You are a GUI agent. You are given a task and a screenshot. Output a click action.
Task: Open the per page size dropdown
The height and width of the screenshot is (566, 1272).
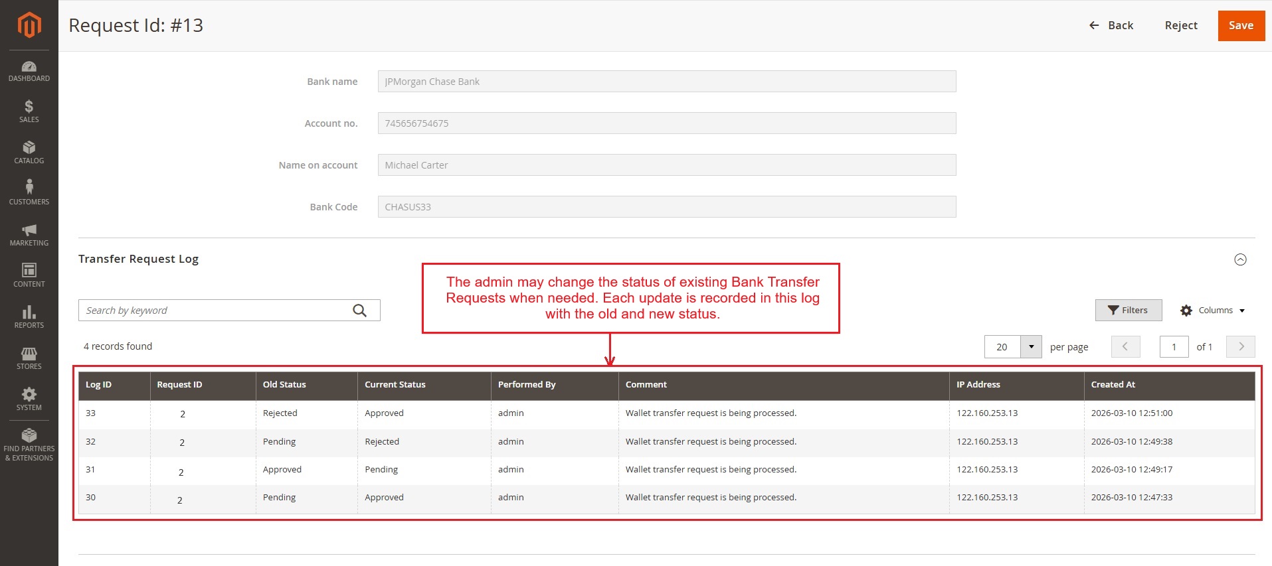click(1030, 347)
